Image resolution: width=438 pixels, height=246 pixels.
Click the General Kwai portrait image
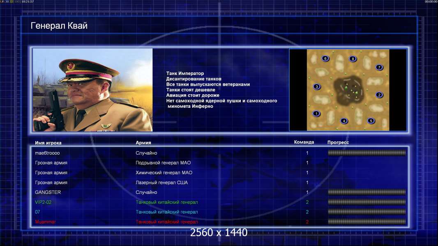pyautogui.click(x=93, y=90)
